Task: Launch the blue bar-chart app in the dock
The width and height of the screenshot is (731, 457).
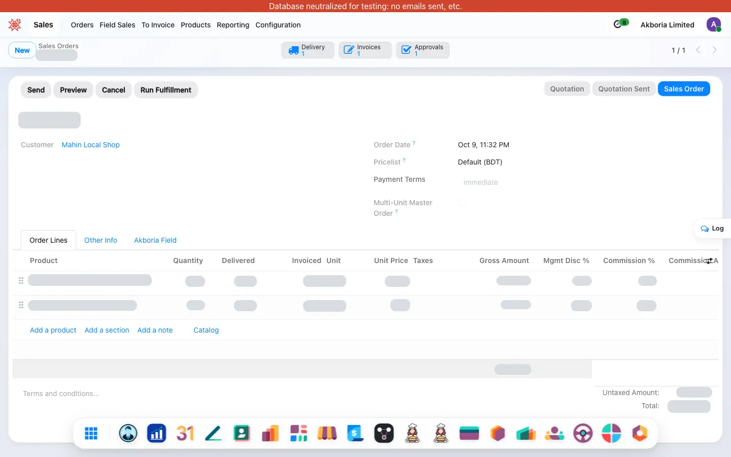Action: [x=156, y=434]
